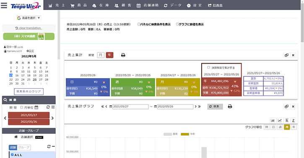Print the 売上集計グラフ panel
The height and width of the screenshot is (158, 304).
pyautogui.click(x=230, y=107)
